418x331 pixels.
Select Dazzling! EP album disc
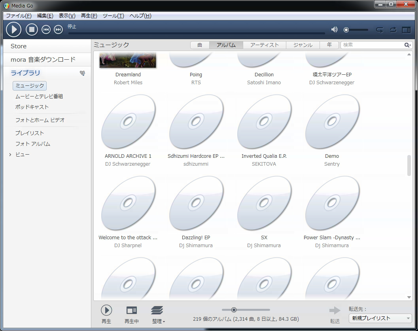pyautogui.click(x=196, y=203)
